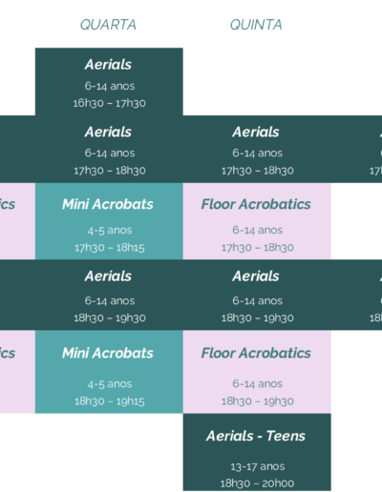Click the Aerials - Teens title
This screenshot has height=492, width=382.
click(x=256, y=436)
